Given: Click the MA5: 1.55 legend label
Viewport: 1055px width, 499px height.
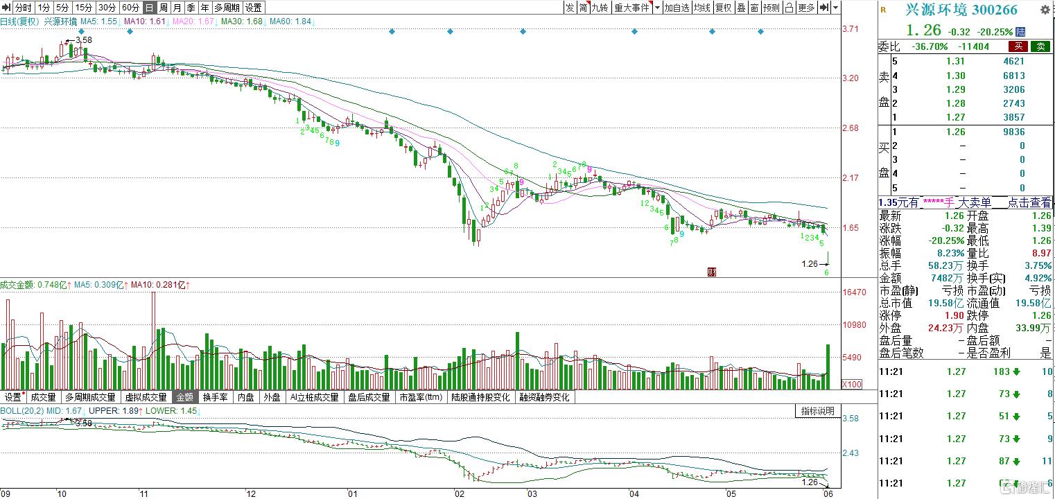Looking at the screenshot, I should (x=98, y=21).
